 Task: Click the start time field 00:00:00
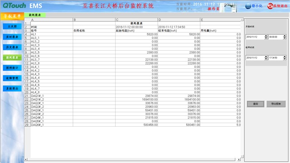click(275, 37)
